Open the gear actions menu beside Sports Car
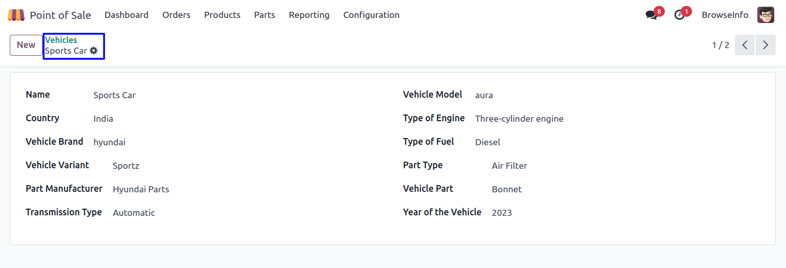The width and height of the screenshot is (786, 268). [x=93, y=51]
